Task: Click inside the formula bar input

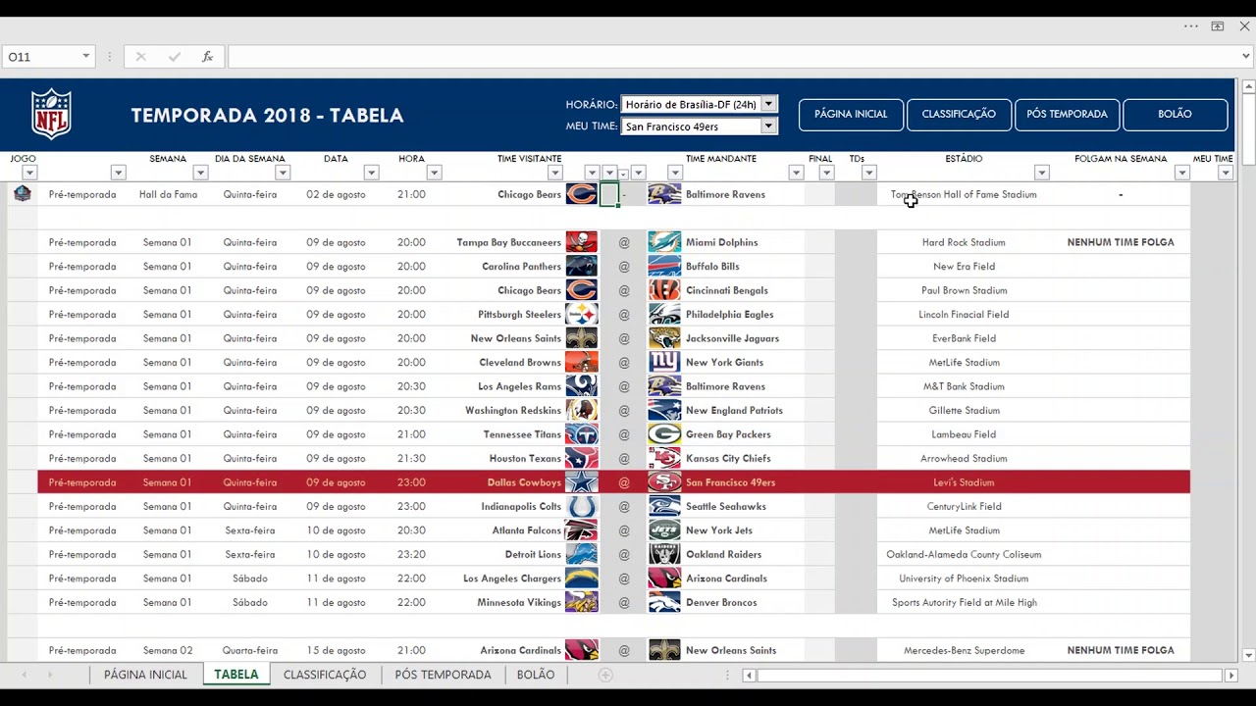Action: coord(733,57)
